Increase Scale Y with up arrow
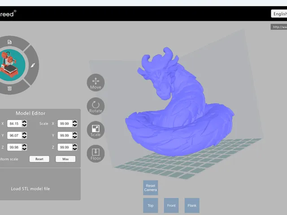This screenshot has height=215, width=287. click(x=75, y=133)
